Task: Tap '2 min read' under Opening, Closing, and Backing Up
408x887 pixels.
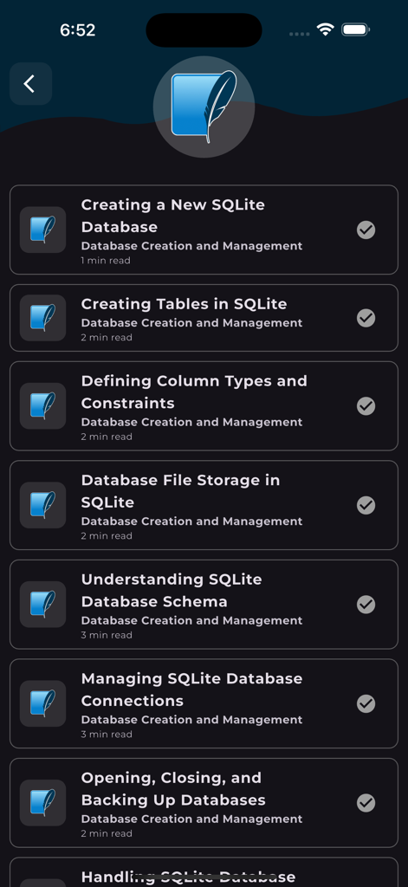Action: click(107, 833)
